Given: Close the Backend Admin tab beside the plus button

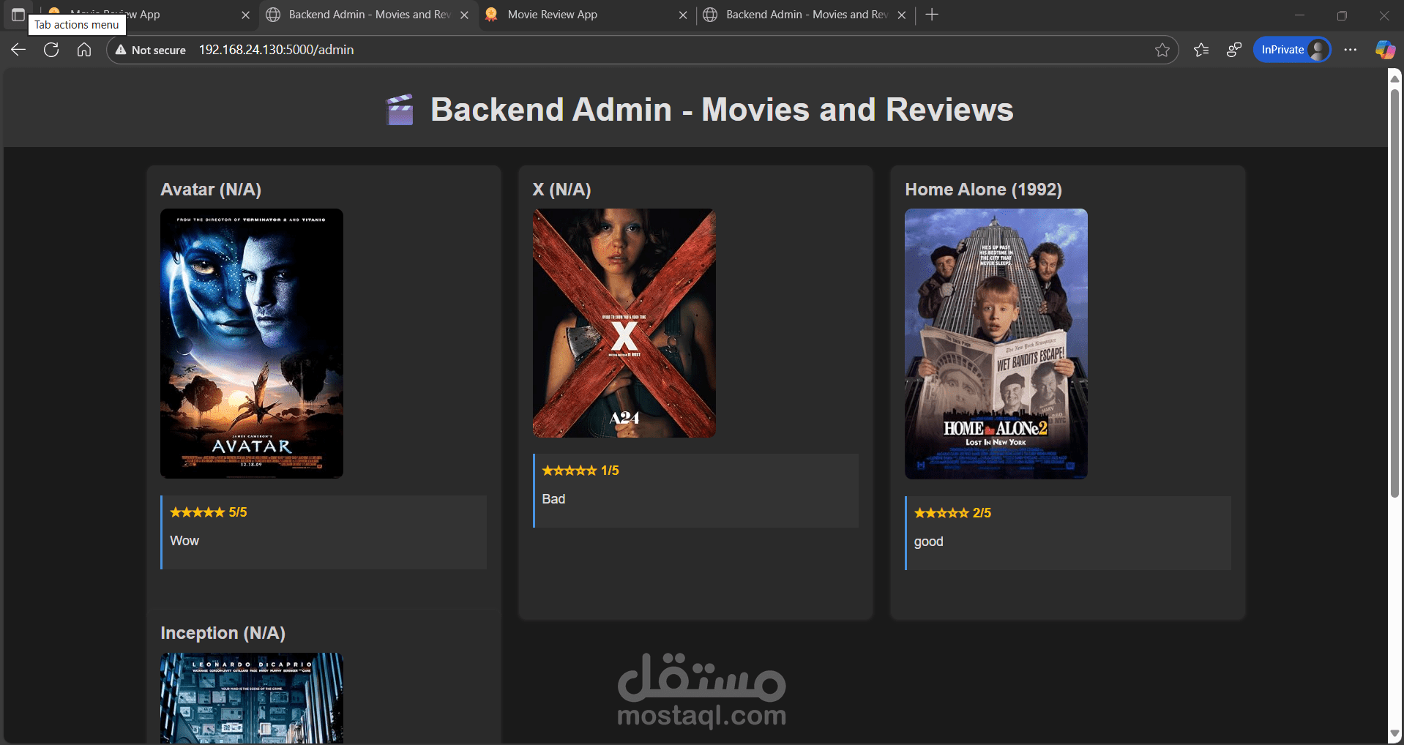Looking at the screenshot, I should [902, 15].
